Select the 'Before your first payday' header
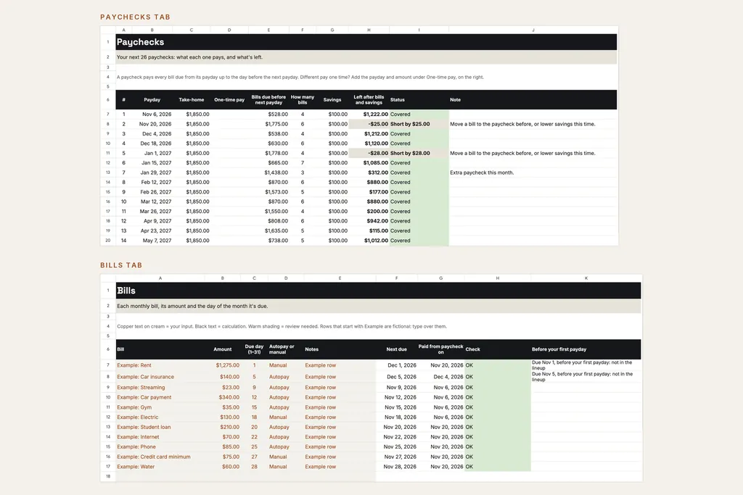The image size is (743, 495). pyautogui.click(x=586, y=349)
